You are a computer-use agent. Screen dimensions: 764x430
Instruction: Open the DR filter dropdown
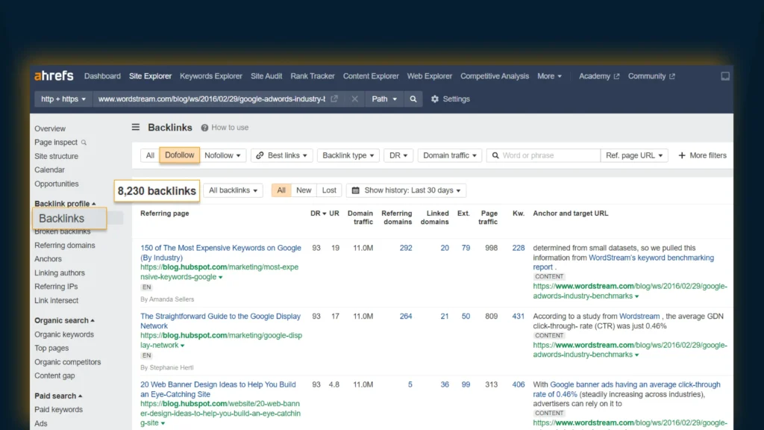[x=398, y=155]
